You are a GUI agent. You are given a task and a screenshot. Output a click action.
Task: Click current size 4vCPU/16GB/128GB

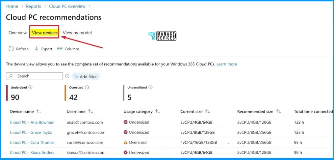point(199,142)
